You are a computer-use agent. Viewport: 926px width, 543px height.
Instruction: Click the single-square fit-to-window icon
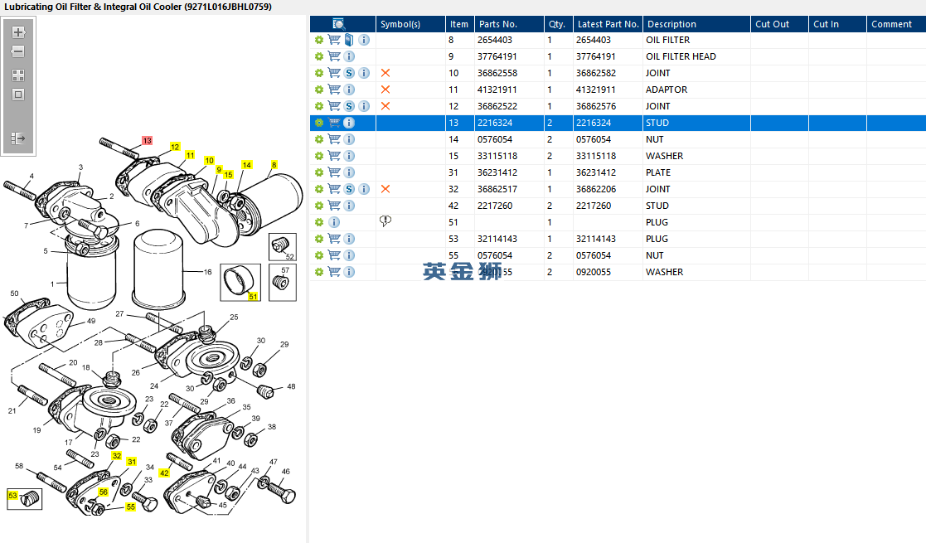[18, 95]
